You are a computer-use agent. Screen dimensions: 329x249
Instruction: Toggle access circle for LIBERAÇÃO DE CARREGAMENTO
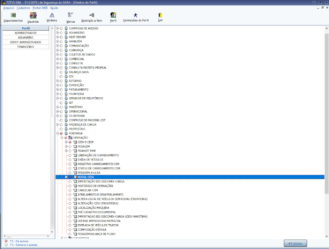70,155
